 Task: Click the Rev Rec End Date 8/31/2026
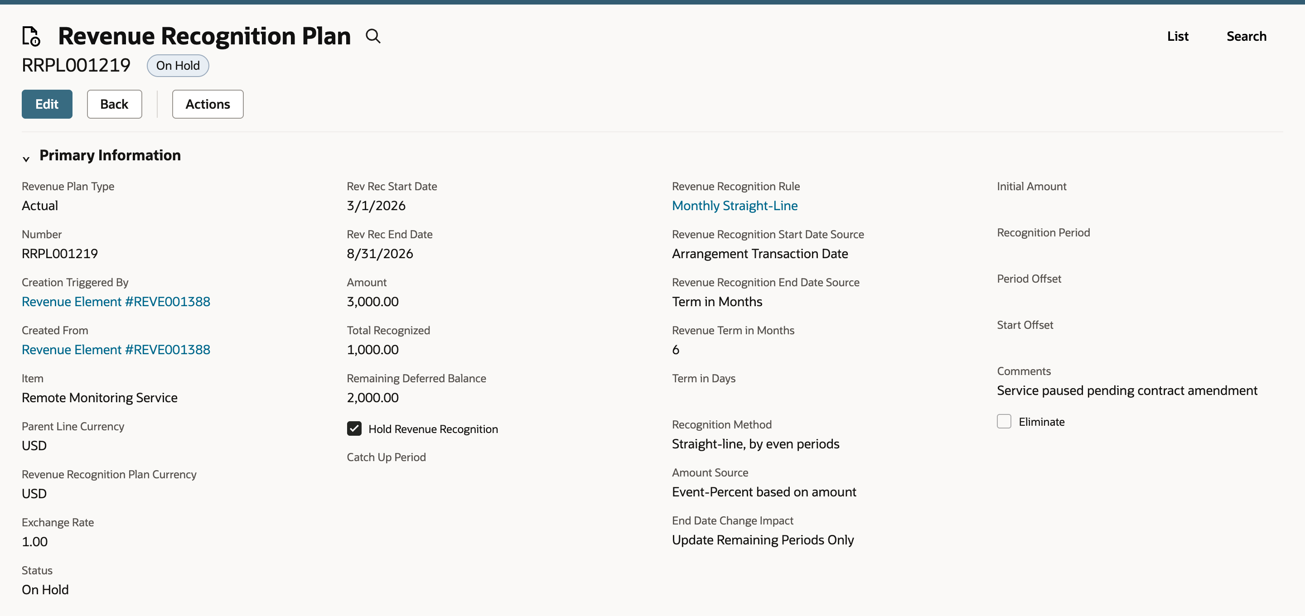coord(380,254)
